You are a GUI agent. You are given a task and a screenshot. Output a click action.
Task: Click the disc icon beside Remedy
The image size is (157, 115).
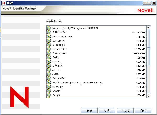(49, 87)
